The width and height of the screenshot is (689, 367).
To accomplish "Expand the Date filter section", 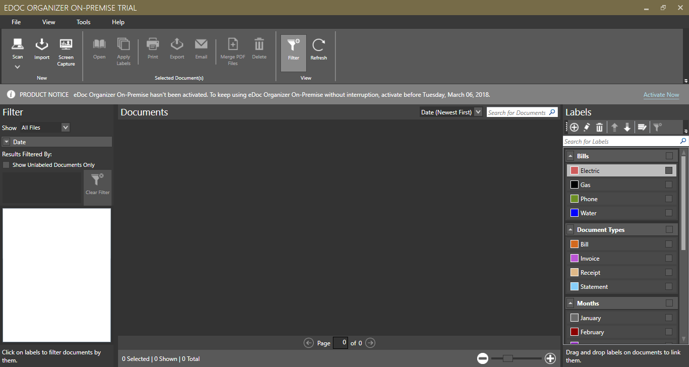I will 7,142.
